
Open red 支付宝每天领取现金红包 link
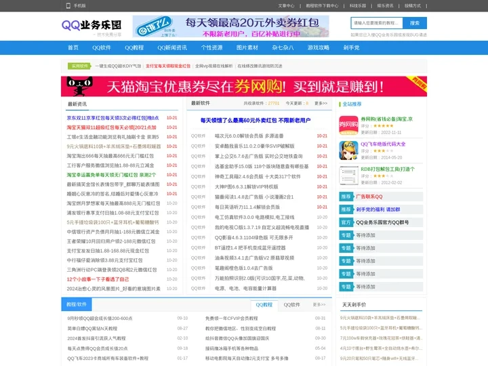tap(168, 66)
